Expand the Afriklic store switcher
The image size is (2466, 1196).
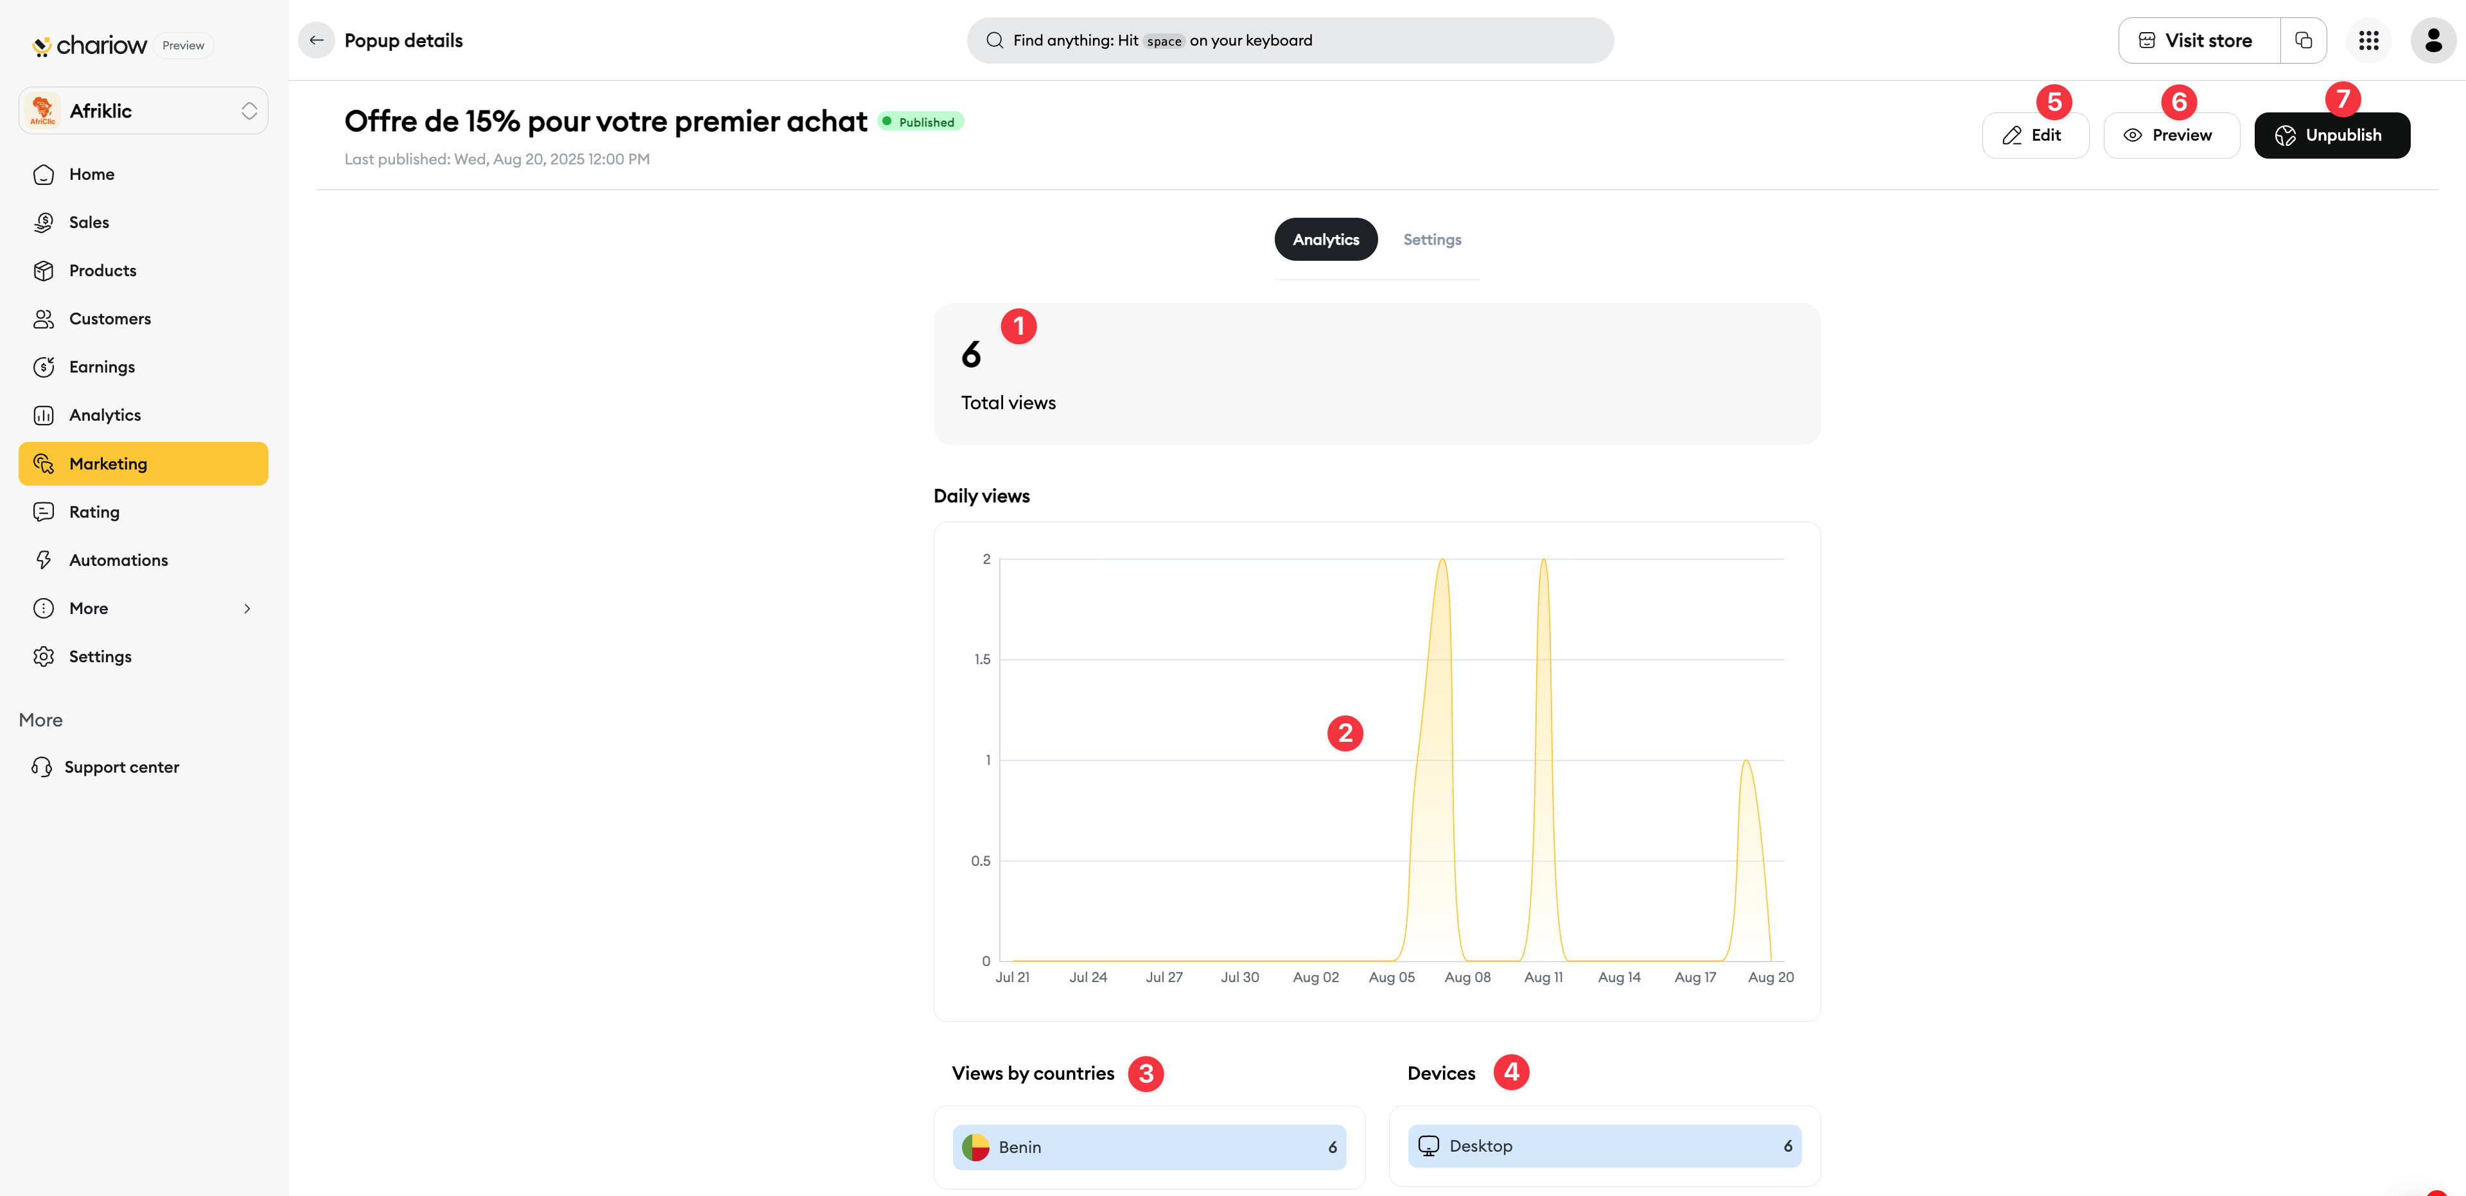[x=144, y=111]
